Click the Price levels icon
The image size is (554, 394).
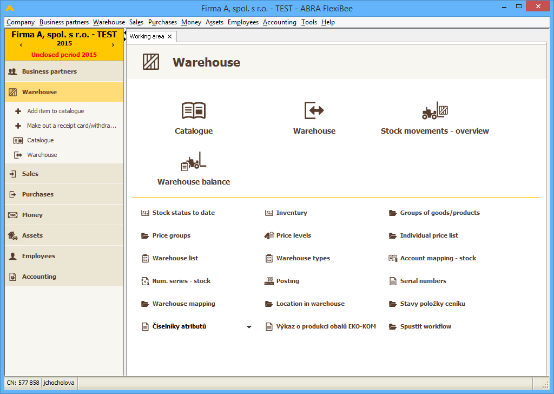click(269, 235)
